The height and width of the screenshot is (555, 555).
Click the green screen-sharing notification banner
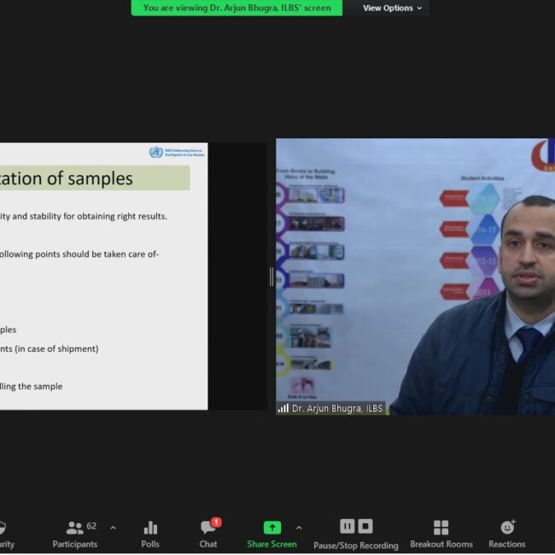coord(237,9)
